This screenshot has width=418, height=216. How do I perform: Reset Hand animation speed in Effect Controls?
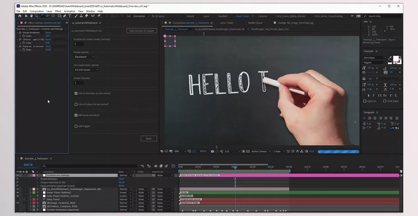(48, 47)
